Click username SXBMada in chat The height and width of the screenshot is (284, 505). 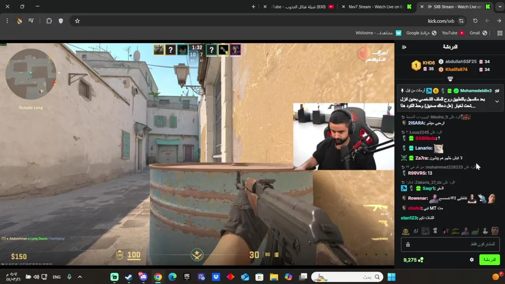(x=426, y=138)
